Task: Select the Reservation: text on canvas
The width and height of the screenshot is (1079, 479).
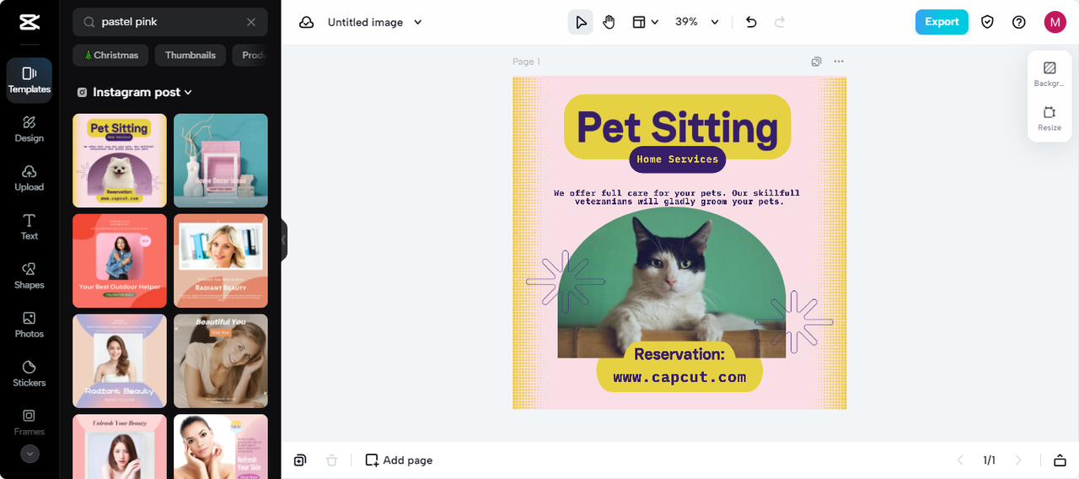Action: (679, 354)
